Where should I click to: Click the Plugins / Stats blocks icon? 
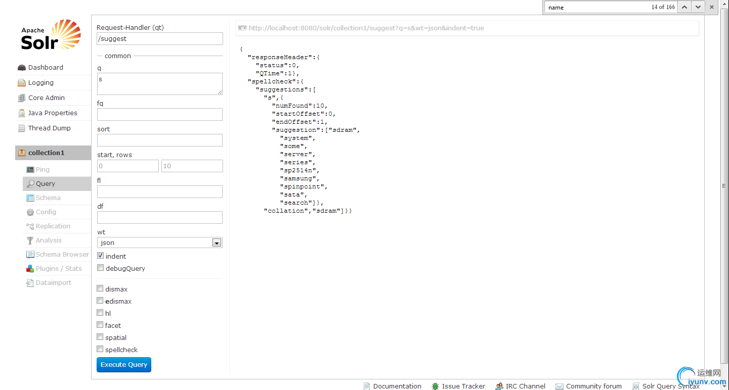(30, 269)
